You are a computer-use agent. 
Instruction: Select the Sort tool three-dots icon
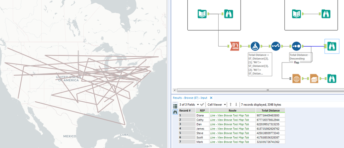pyautogui.click(x=296, y=46)
